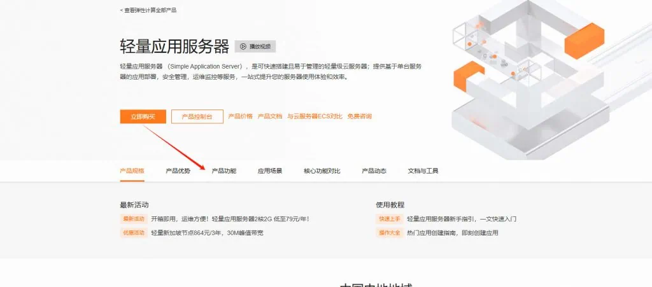Click the 优惠活动 orange tag

click(134, 232)
